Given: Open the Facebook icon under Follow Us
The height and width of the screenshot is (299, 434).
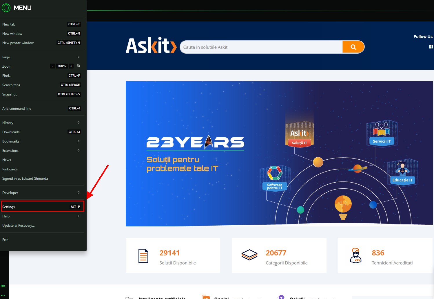Looking at the screenshot, I should 431,47.
